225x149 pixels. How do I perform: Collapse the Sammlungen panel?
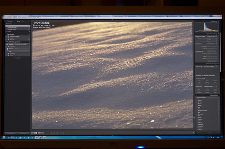click(6, 34)
